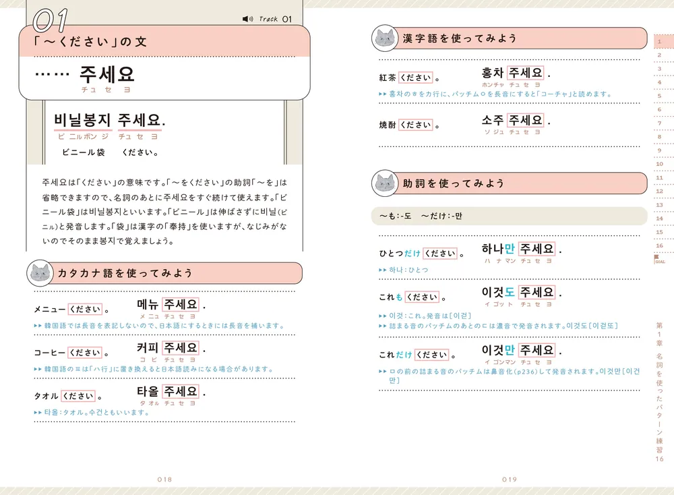Click the Korean word 소주
Screen dimensions: 674x495
[x=493, y=120]
